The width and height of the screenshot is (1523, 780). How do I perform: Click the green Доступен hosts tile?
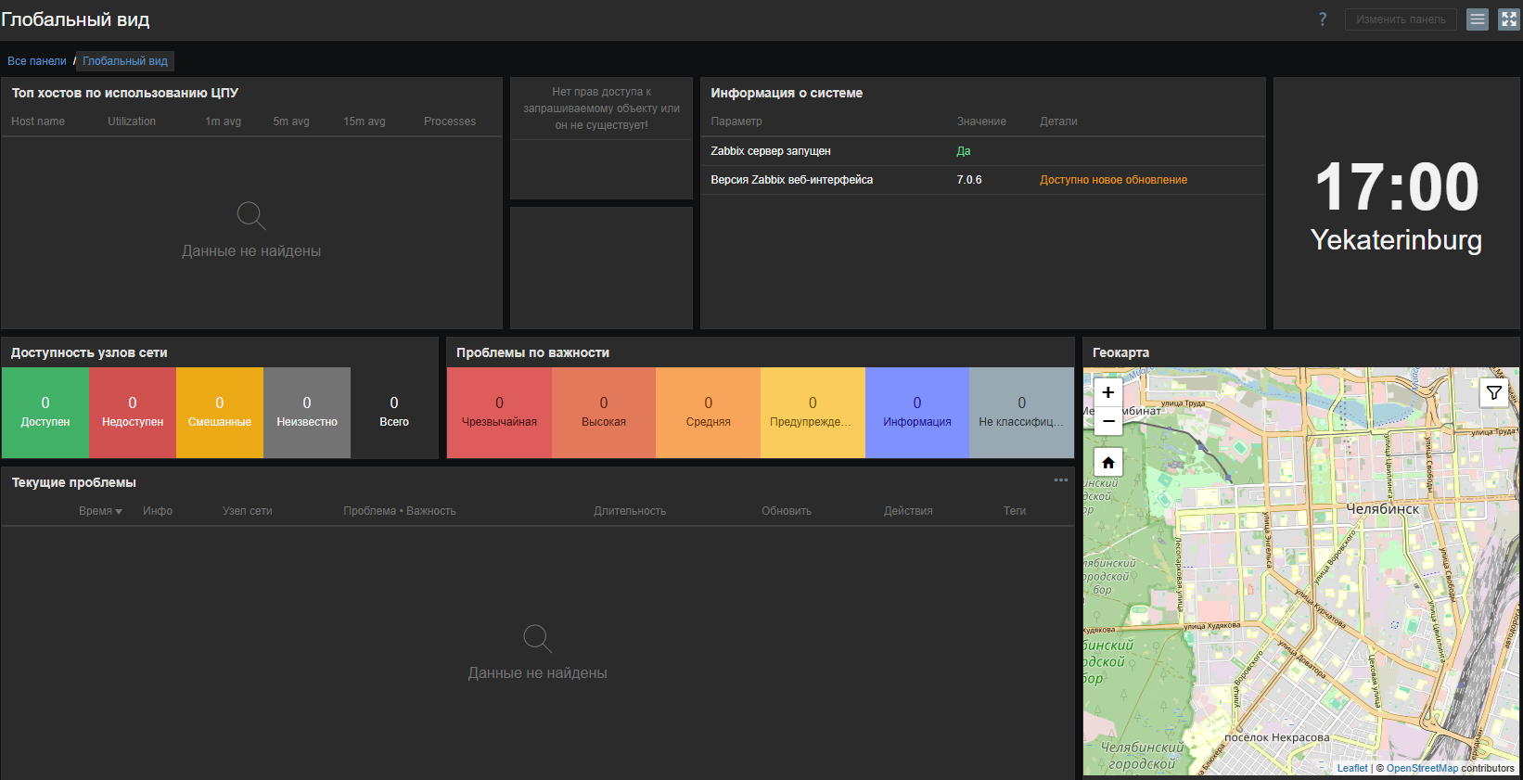pyautogui.click(x=45, y=413)
